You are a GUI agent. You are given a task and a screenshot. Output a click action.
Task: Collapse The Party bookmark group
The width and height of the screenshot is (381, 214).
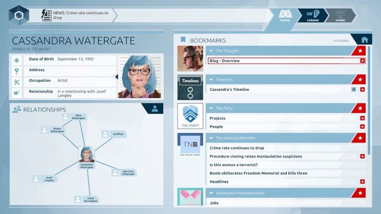(211, 108)
